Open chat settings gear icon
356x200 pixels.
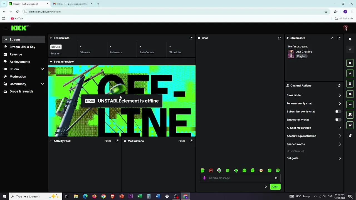pos(266,187)
